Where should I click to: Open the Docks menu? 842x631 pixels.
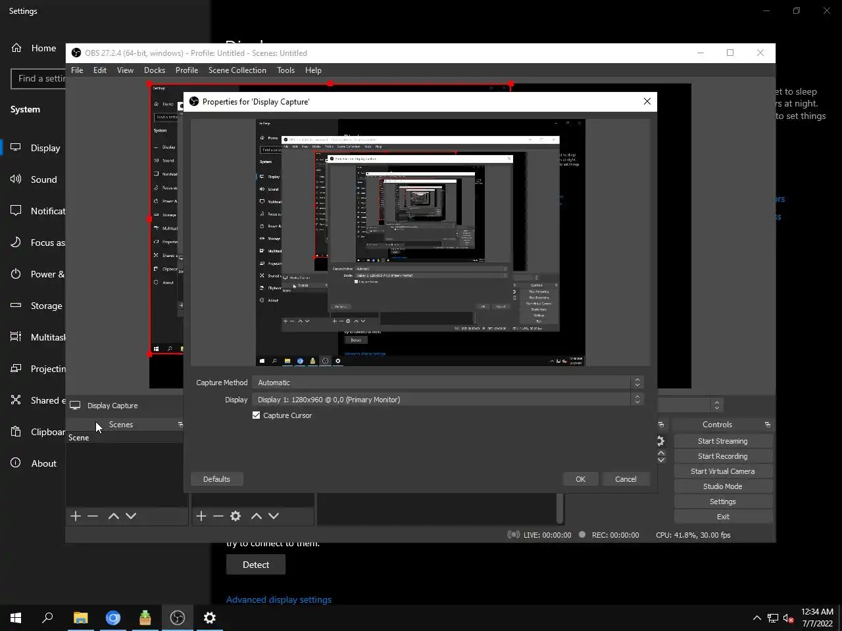pos(155,70)
